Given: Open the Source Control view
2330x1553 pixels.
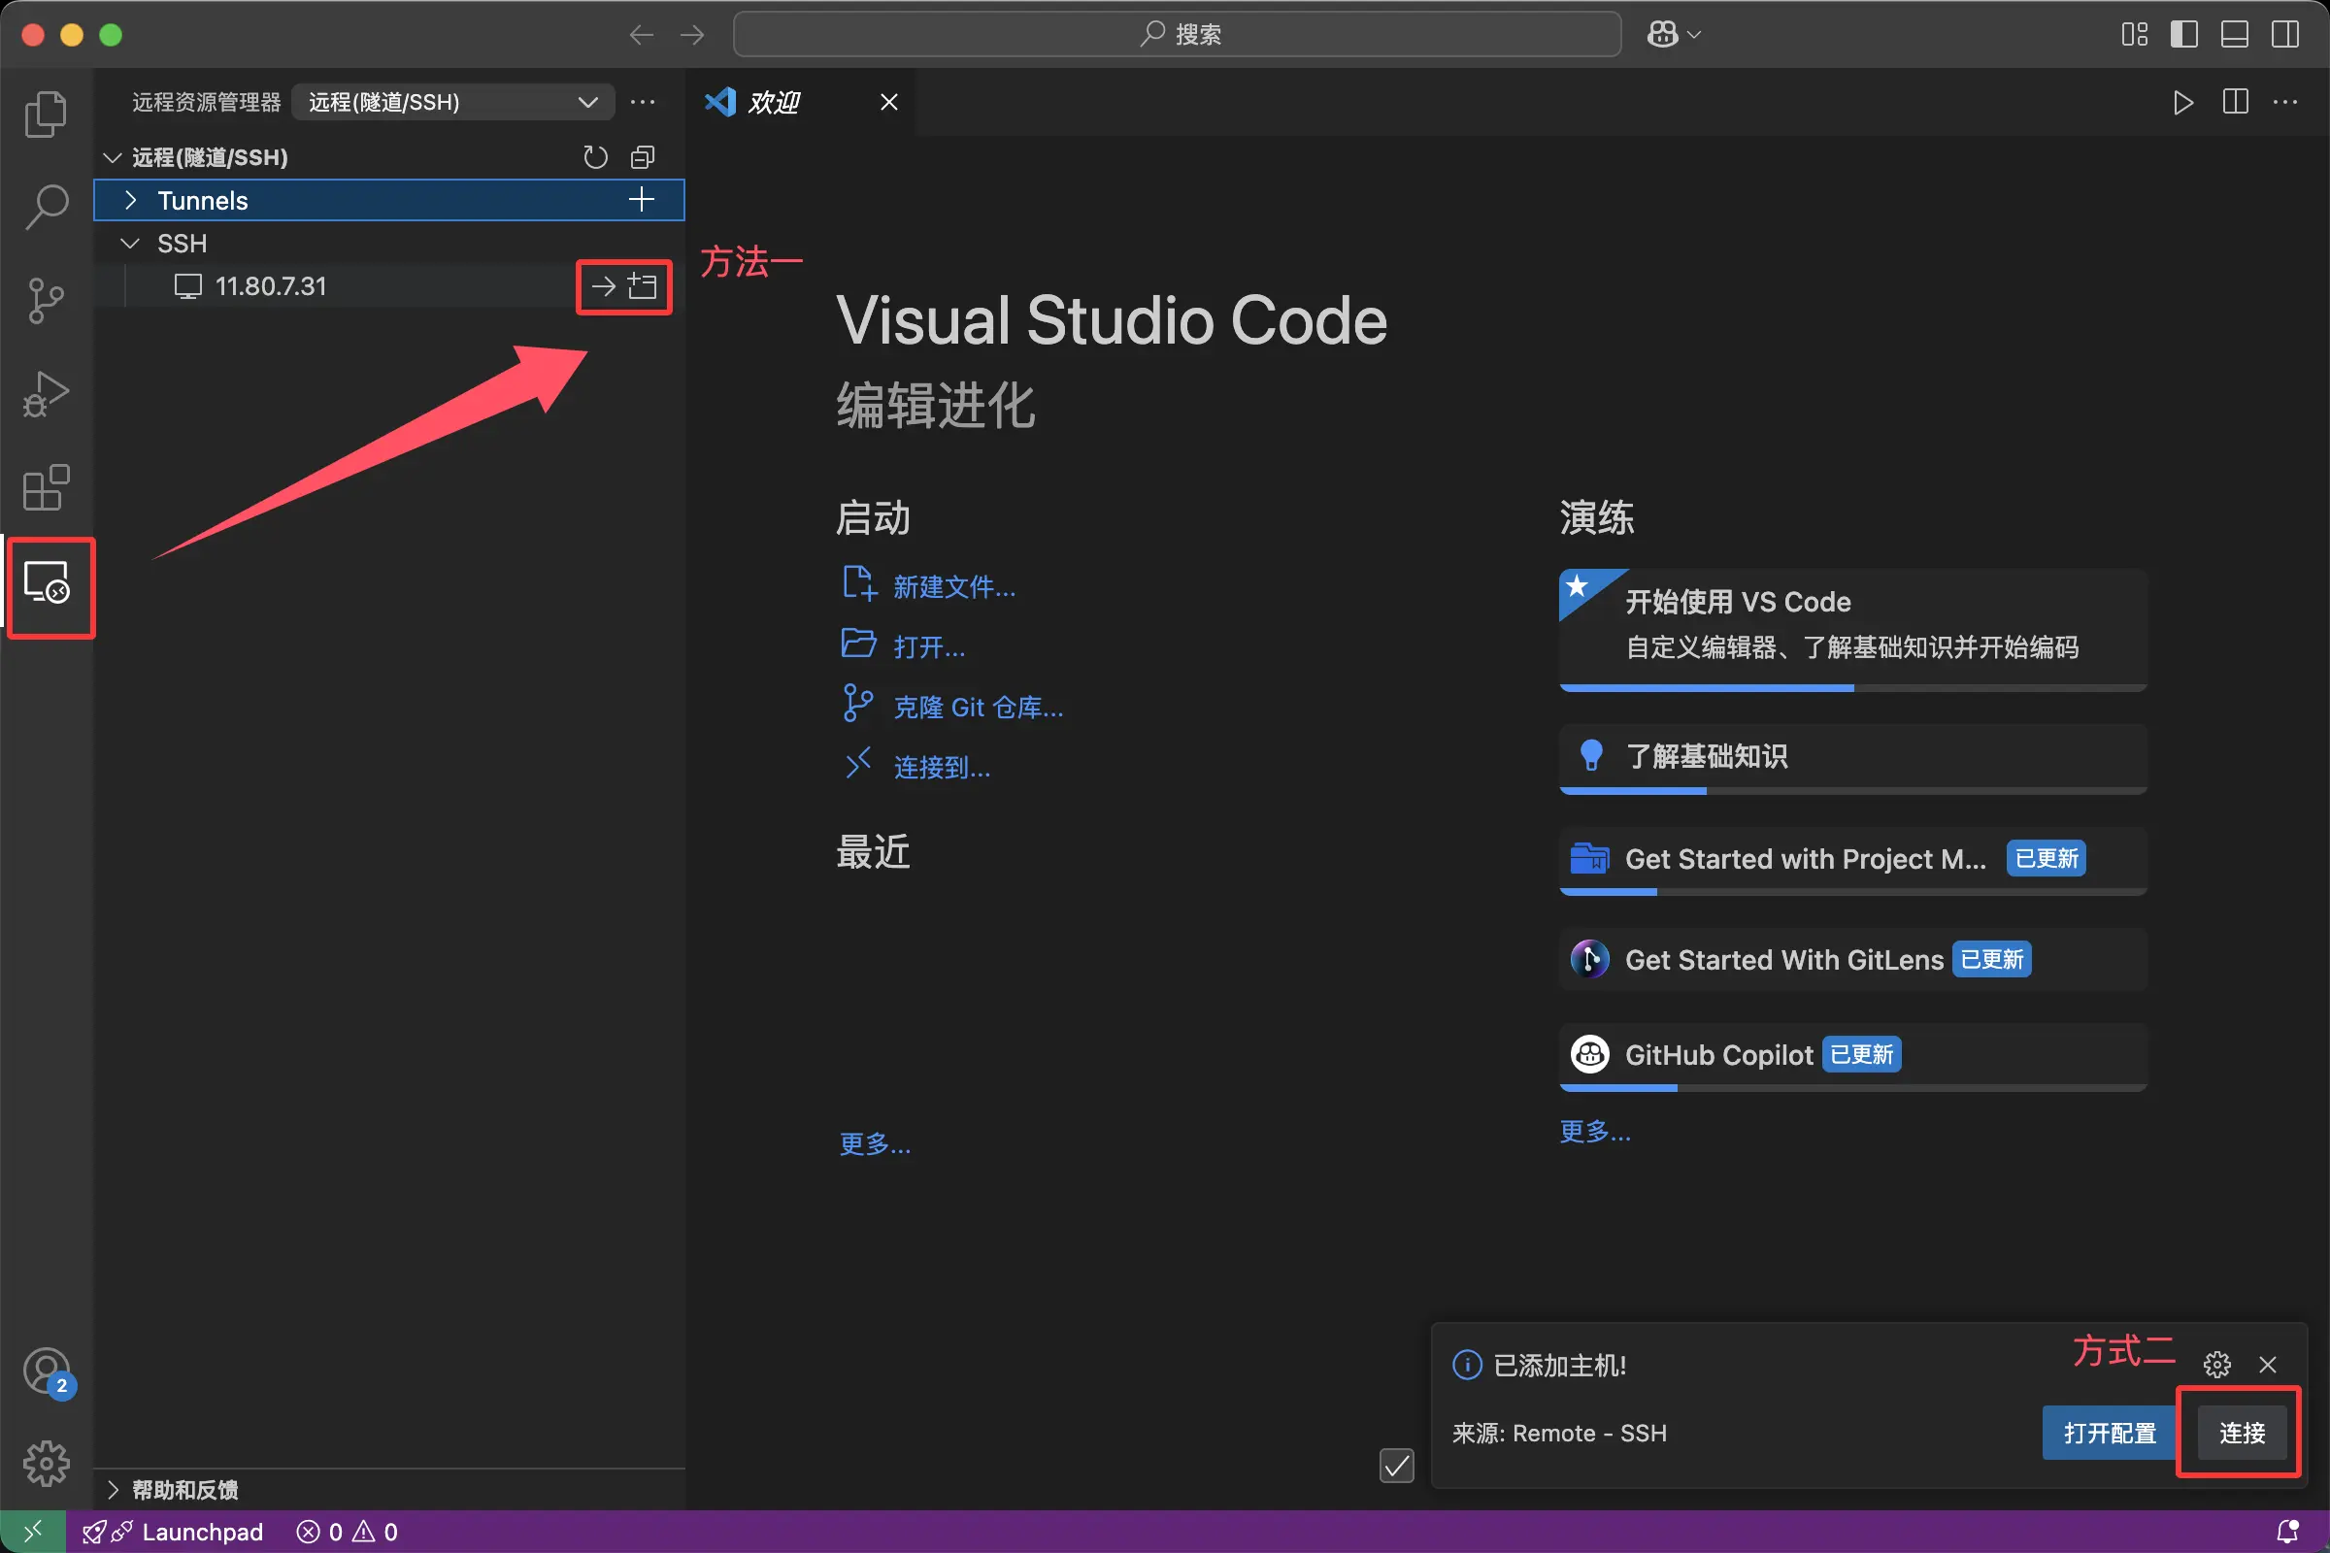Looking at the screenshot, I should pos(46,301).
